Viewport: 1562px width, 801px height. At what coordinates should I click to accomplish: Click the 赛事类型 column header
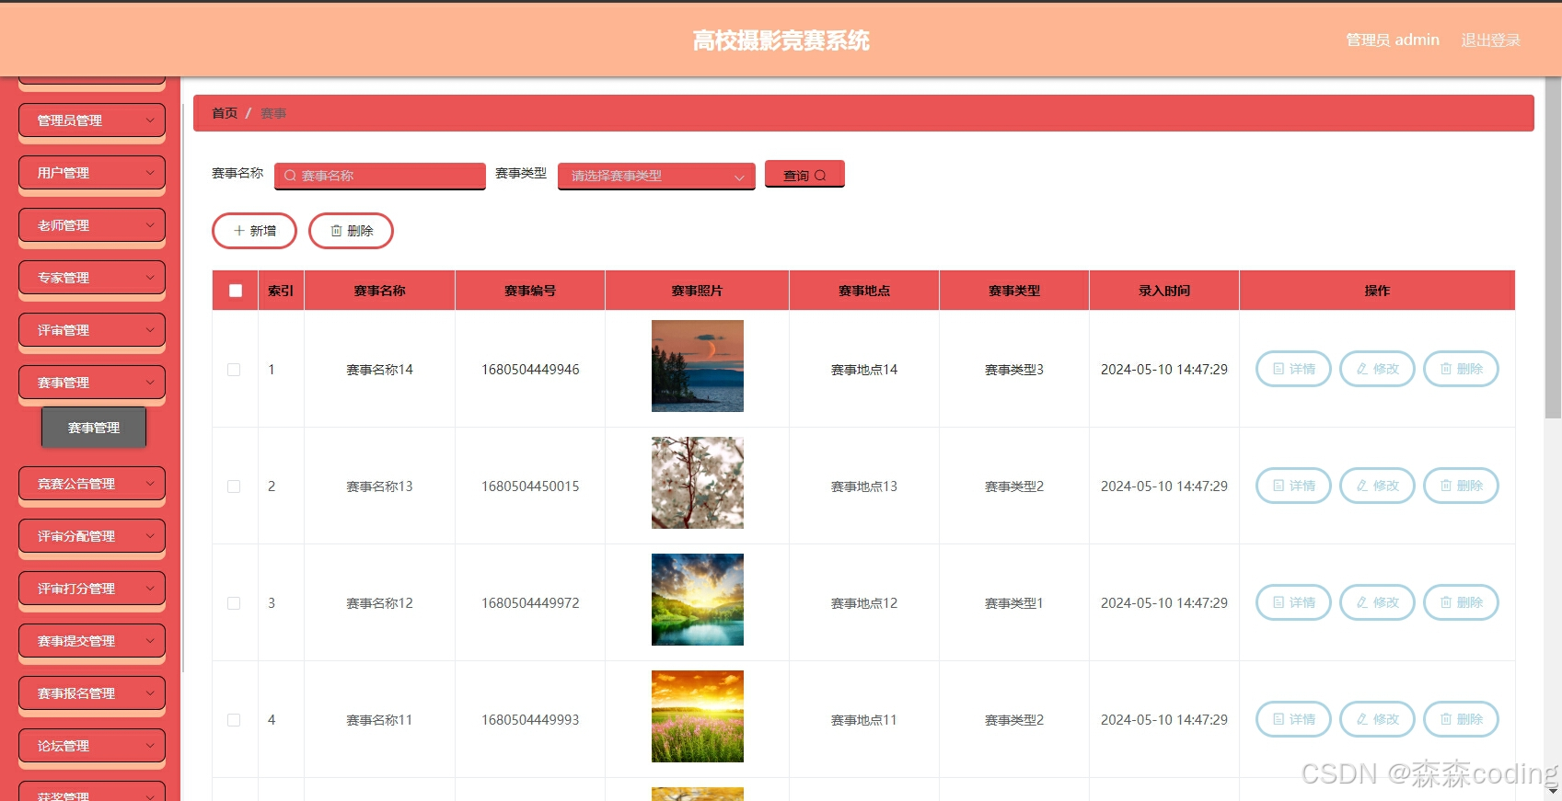(1014, 291)
